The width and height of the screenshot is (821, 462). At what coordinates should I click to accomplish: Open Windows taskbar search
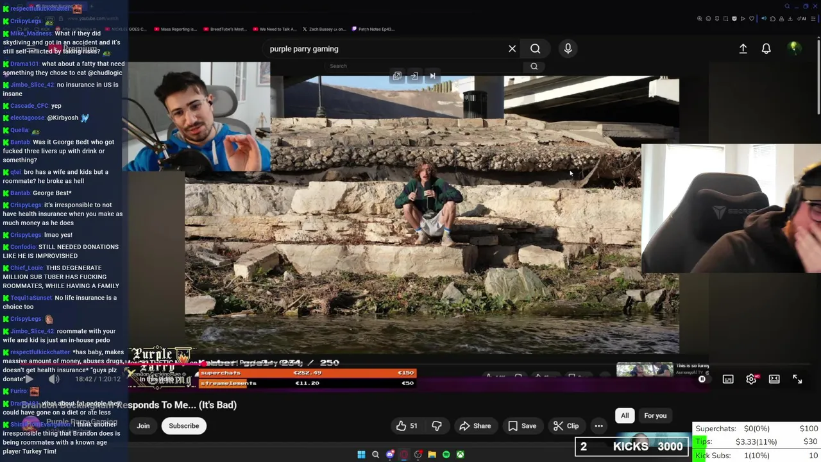[375, 455]
